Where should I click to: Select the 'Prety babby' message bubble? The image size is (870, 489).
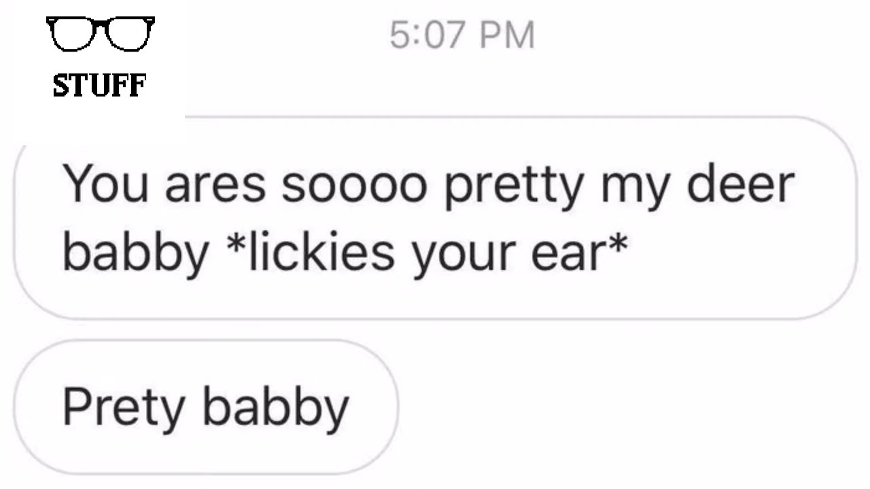pos(205,407)
